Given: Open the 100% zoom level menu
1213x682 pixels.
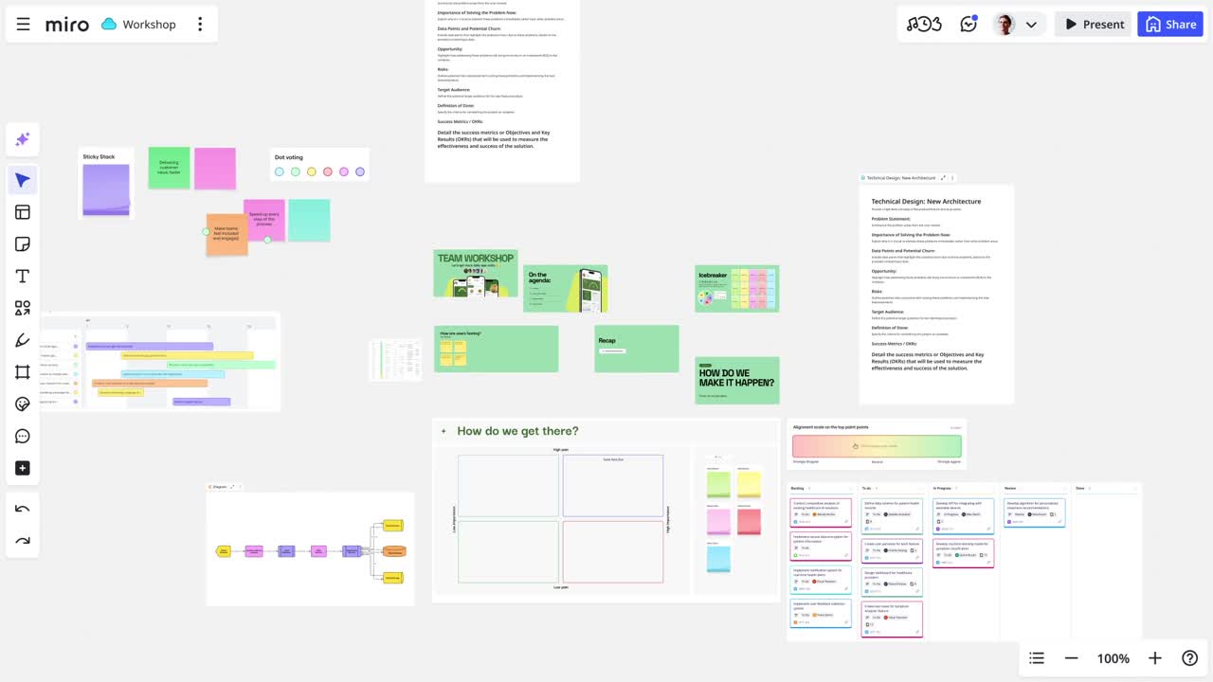Looking at the screenshot, I should click(x=1113, y=658).
